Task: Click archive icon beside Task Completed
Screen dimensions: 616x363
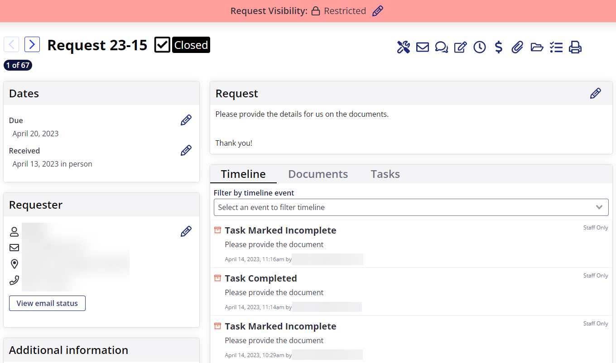Action: pyautogui.click(x=217, y=278)
